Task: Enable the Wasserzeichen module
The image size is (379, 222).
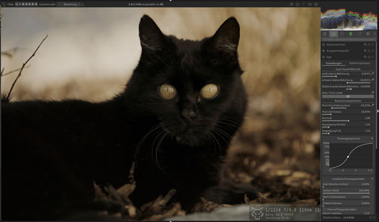Action: pyautogui.click(x=324, y=45)
